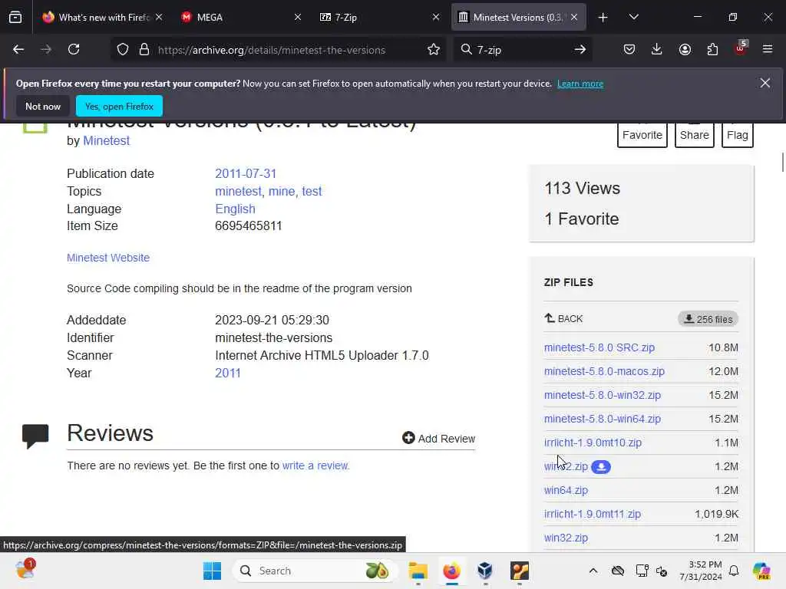Close the MEGA tab
The height and width of the screenshot is (589, 786).
[298, 17]
